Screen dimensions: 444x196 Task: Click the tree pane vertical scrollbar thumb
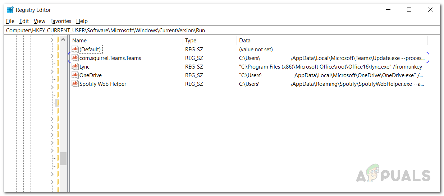63,158
